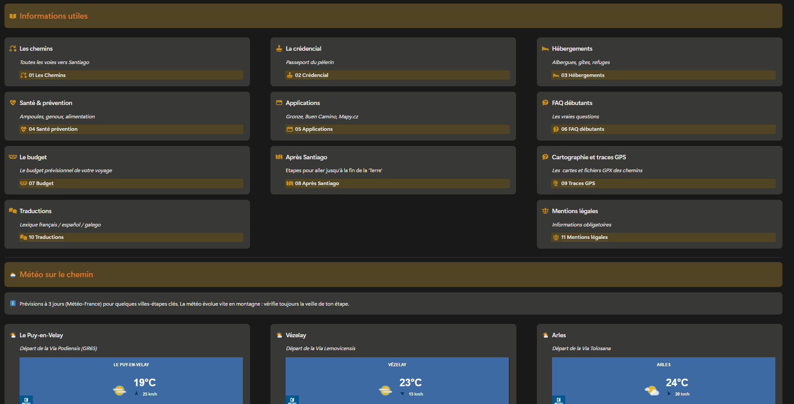Screen dimensions: 794x404
Task: Click the text Départ de la Via Podiensis (GR65)
Action: pos(58,348)
